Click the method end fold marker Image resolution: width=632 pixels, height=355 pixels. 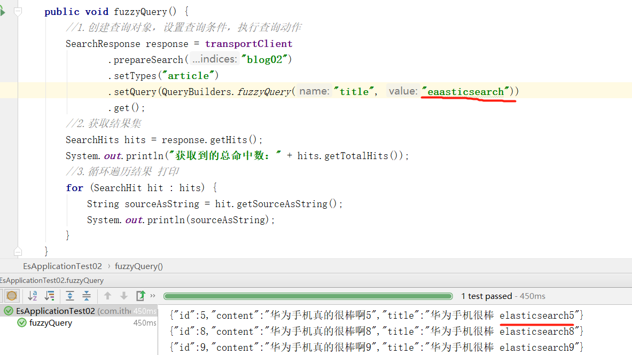18,251
